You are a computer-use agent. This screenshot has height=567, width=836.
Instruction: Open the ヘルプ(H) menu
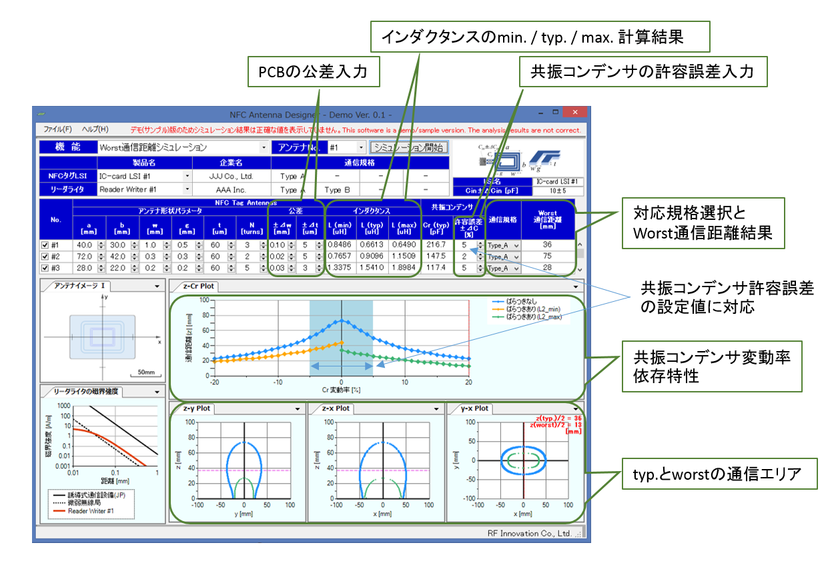(x=95, y=129)
